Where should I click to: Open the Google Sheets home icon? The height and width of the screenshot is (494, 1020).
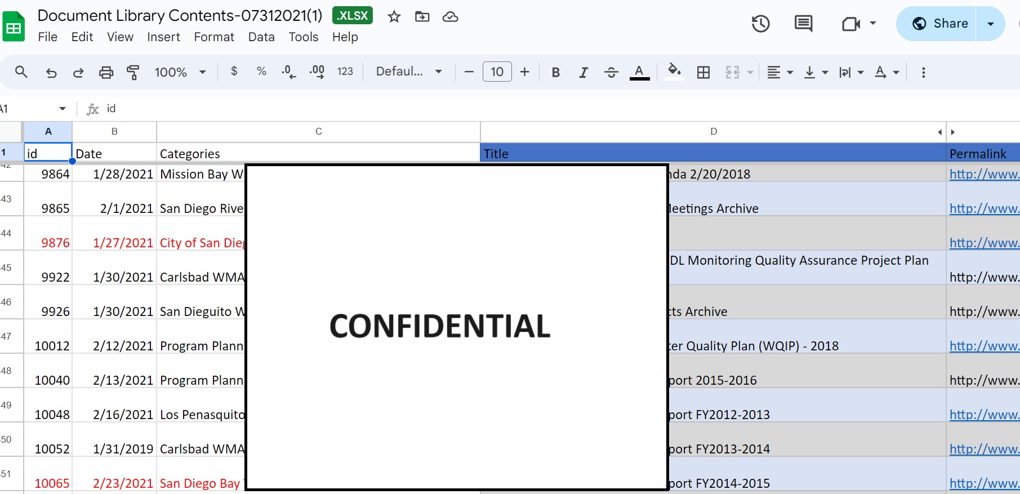pyautogui.click(x=14, y=26)
